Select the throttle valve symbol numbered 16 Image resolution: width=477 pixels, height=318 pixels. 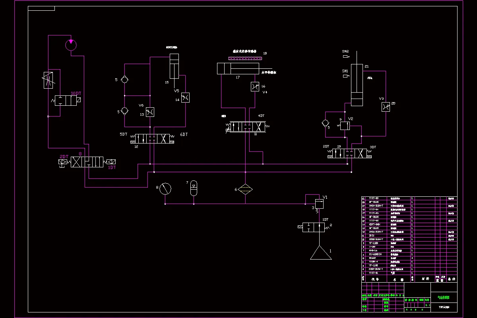pos(255,87)
